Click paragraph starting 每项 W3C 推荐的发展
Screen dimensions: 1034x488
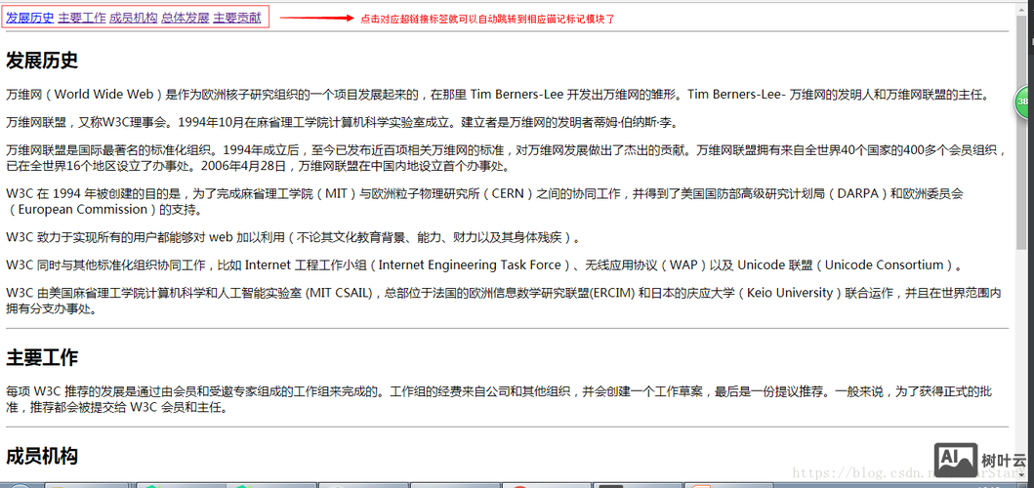(x=499, y=399)
